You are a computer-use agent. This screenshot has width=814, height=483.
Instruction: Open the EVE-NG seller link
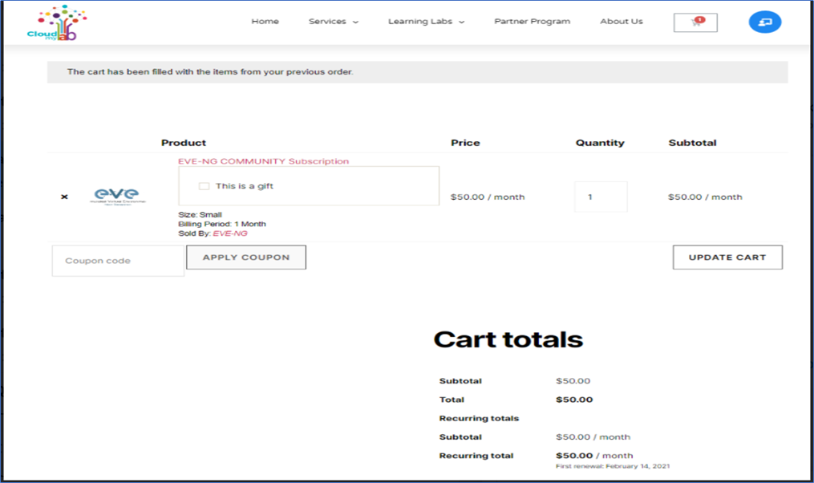230,233
